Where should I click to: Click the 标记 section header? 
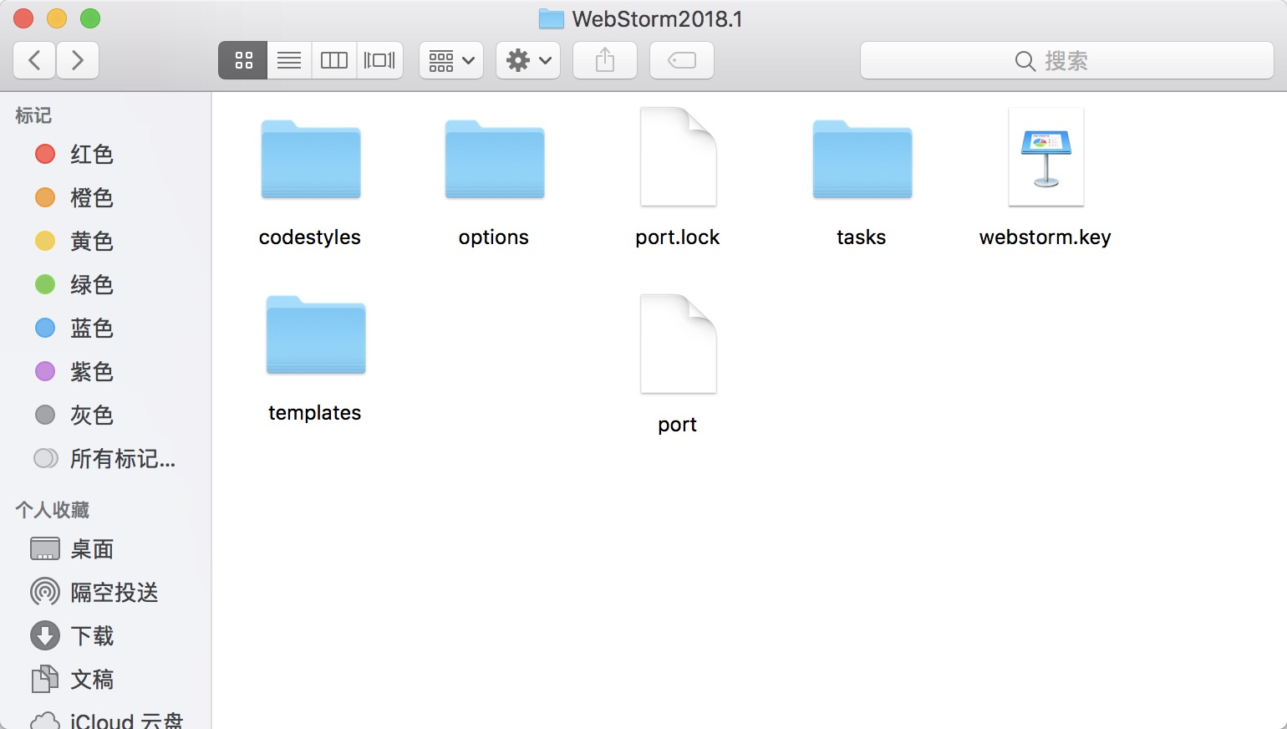[33, 115]
